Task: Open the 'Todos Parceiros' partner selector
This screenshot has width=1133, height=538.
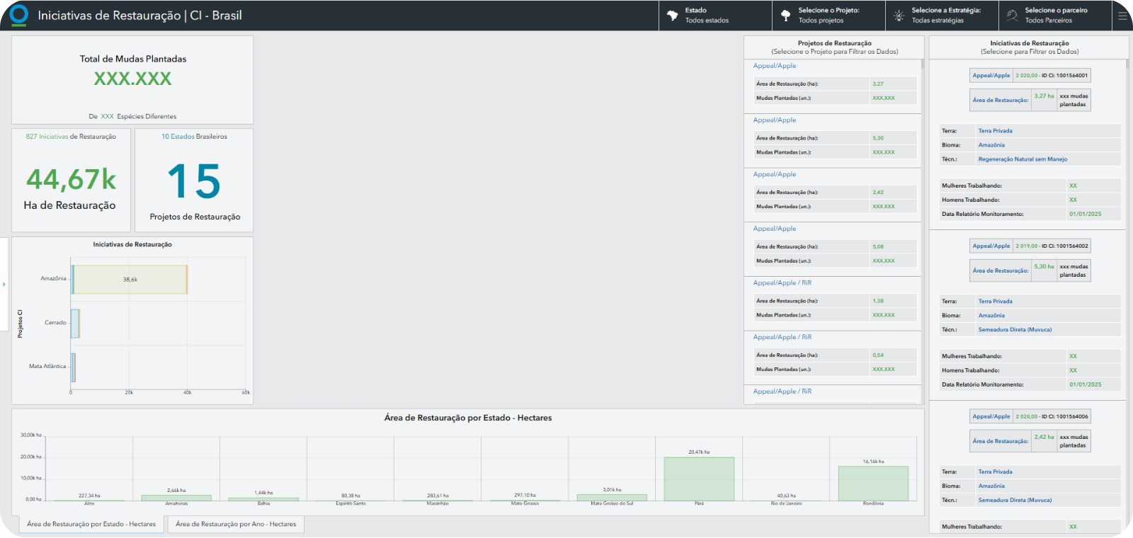Action: (1055, 16)
